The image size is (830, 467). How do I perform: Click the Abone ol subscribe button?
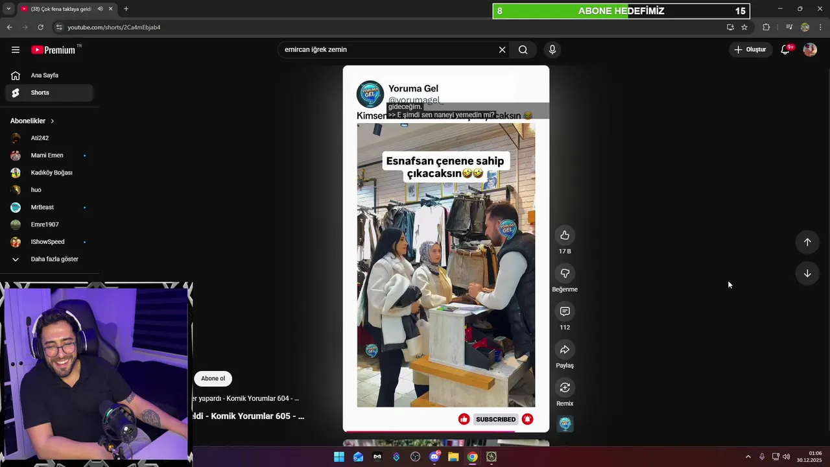click(213, 379)
